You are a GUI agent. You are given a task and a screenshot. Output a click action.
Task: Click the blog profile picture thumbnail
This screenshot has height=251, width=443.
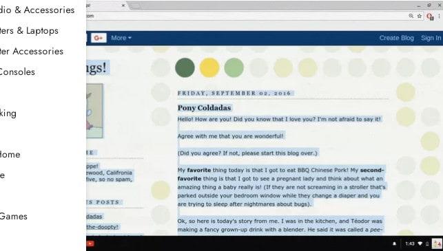94,111
